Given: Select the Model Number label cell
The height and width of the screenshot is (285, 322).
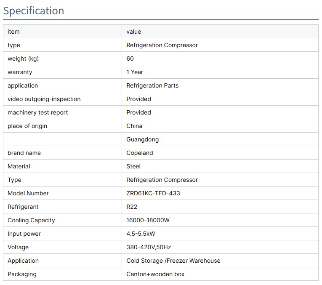Looking at the screenshot, I should 28,193.
